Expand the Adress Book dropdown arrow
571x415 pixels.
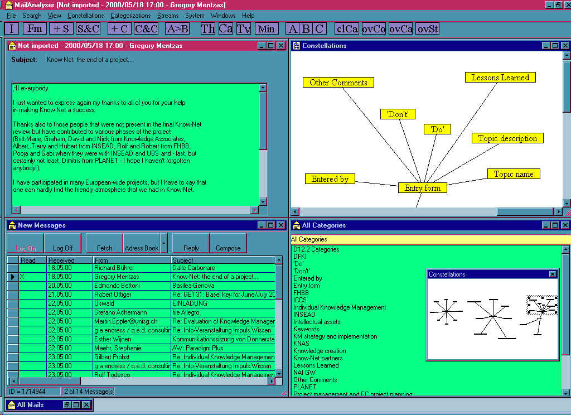[x=164, y=243]
